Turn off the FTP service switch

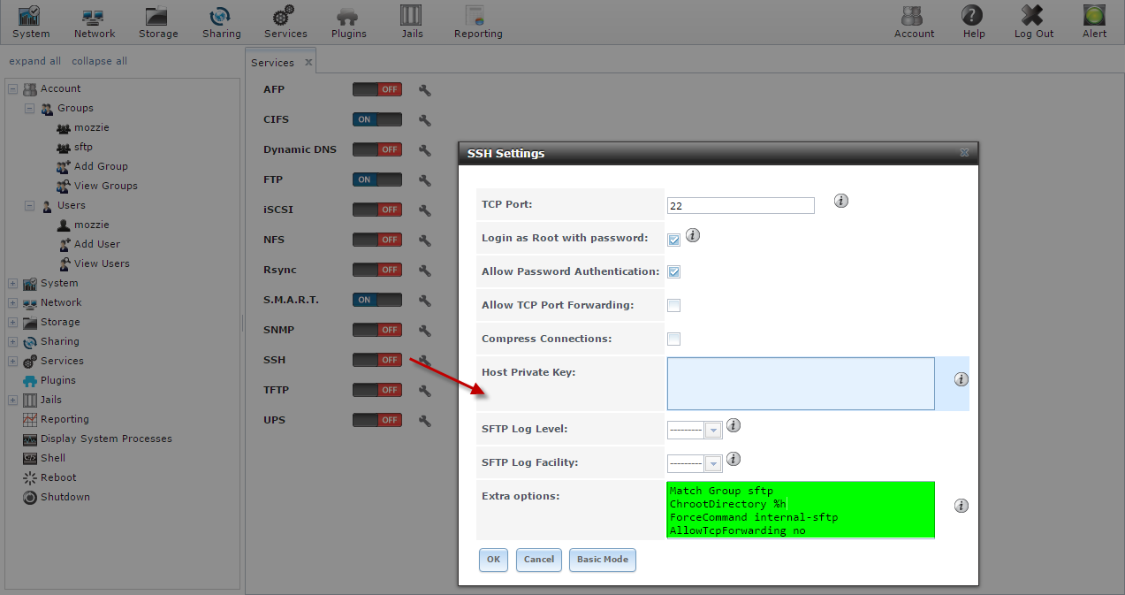(x=377, y=179)
